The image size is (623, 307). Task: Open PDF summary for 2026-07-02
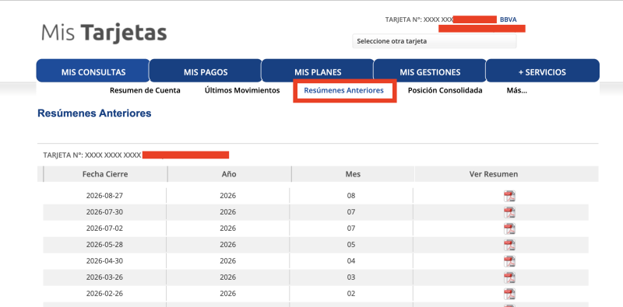point(509,229)
